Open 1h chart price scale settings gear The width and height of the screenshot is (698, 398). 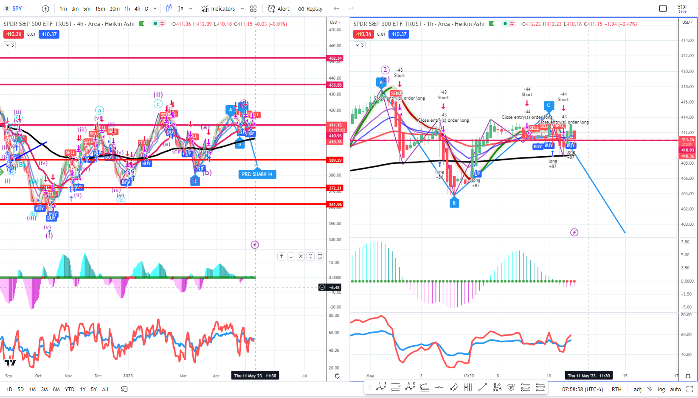coord(688,376)
